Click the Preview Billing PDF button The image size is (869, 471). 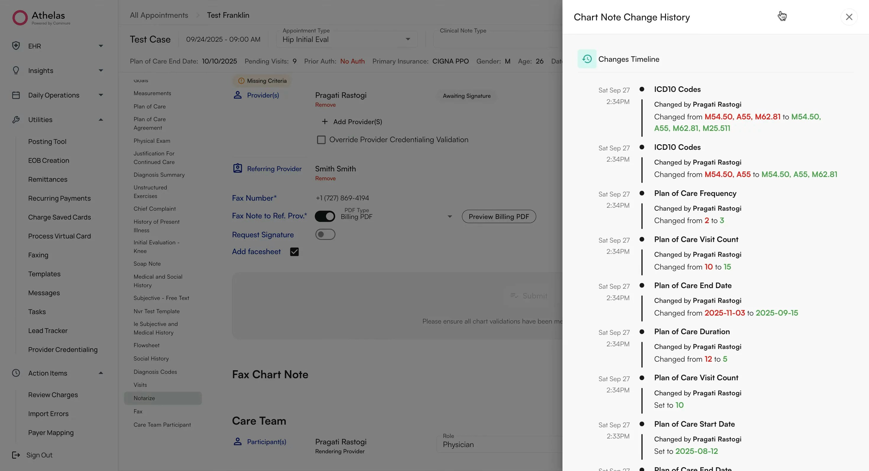tap(499, 217)
